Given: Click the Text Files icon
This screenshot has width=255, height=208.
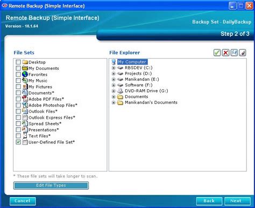Looking at the screenshot, I should pos(25,136).
